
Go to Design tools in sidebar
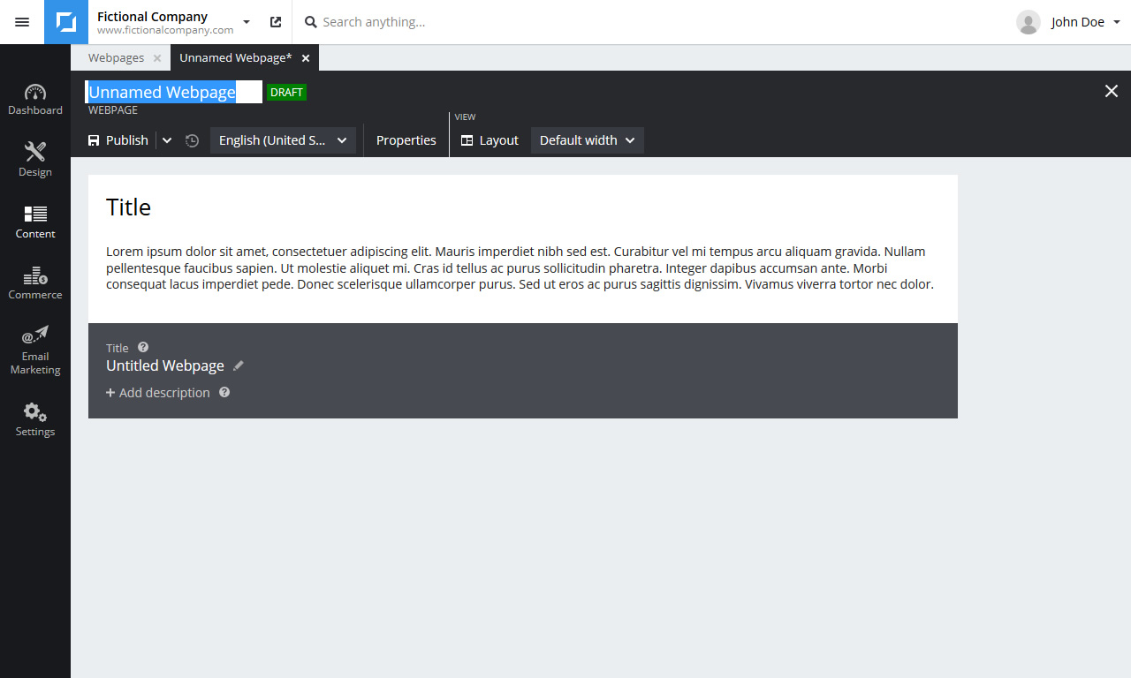[x=35, y=160]
